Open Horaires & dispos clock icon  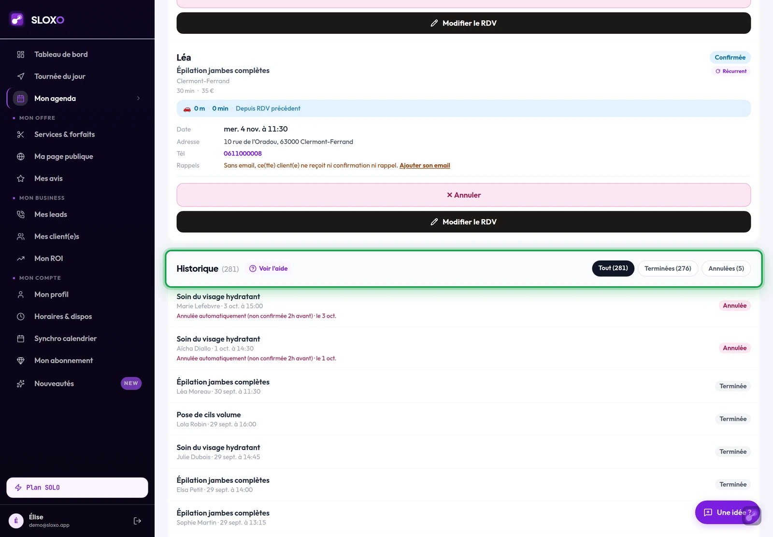point(21,317)
